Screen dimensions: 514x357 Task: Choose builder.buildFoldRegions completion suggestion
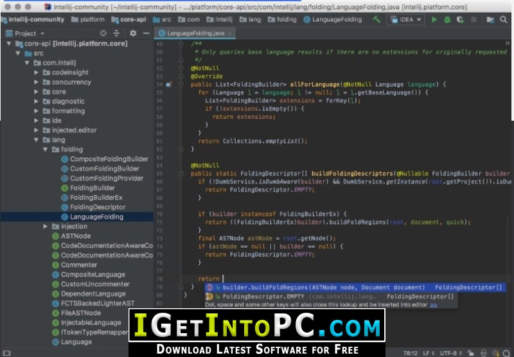point(355,288)
